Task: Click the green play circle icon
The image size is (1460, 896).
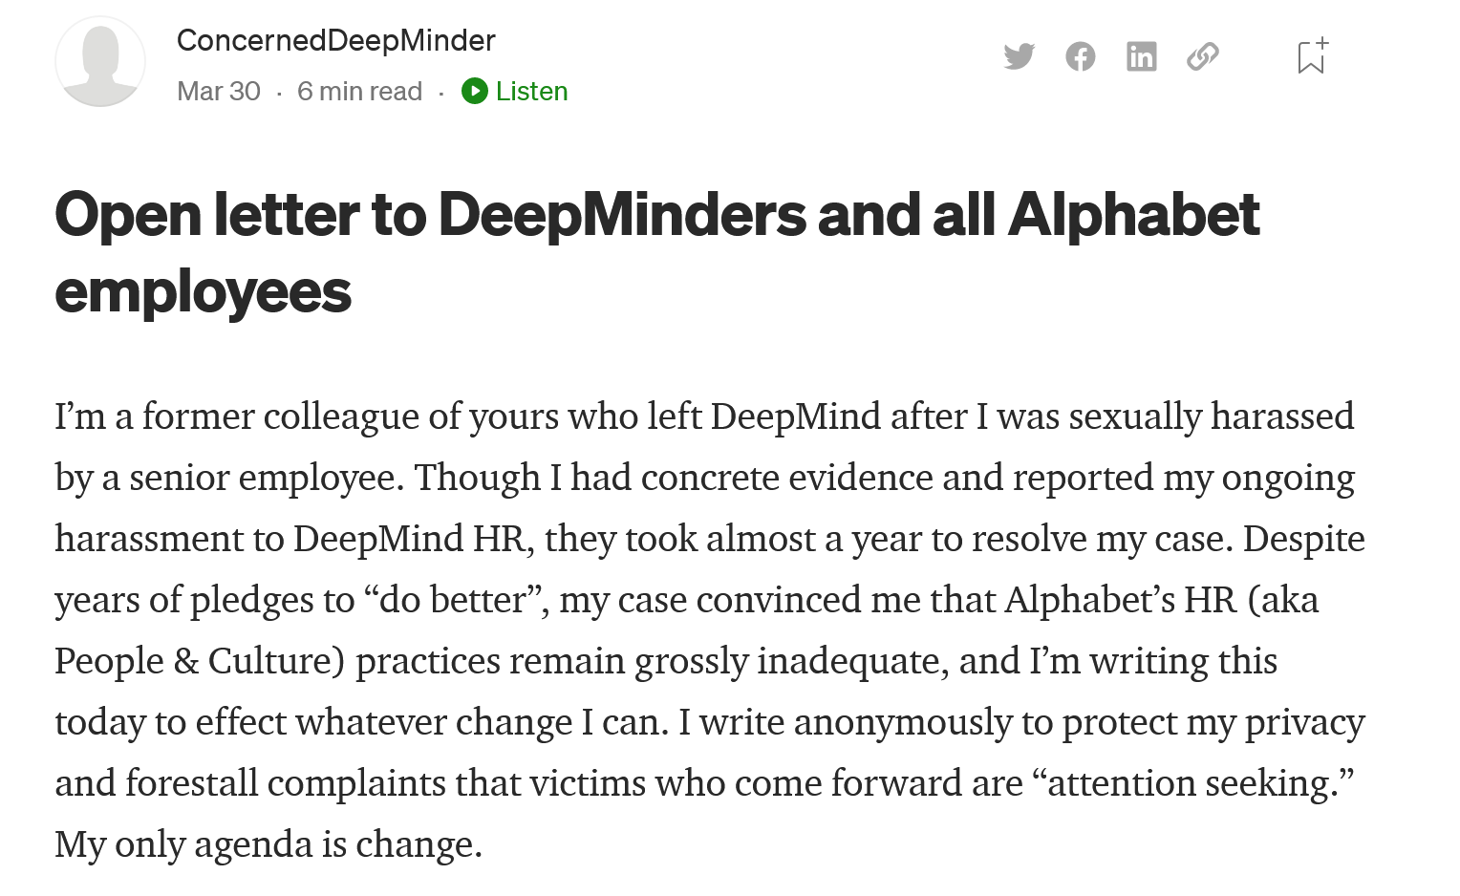Action: (474, 91)
